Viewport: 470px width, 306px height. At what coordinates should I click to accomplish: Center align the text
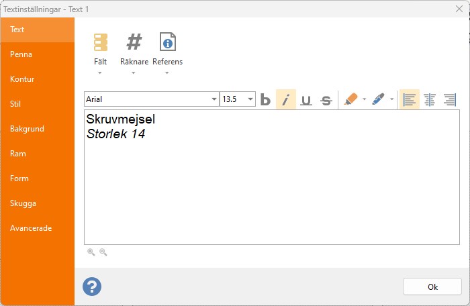(430, 99)
